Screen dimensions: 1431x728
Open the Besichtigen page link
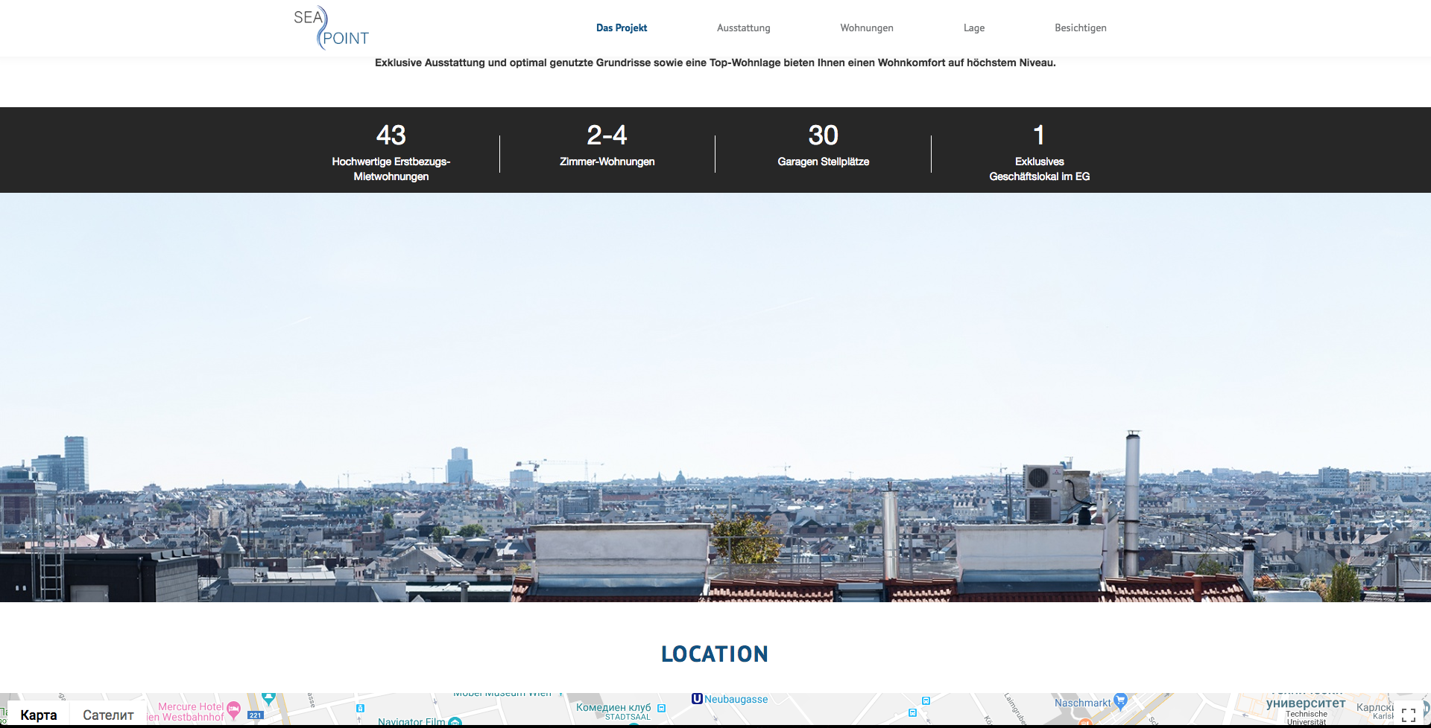point(1081,28)
